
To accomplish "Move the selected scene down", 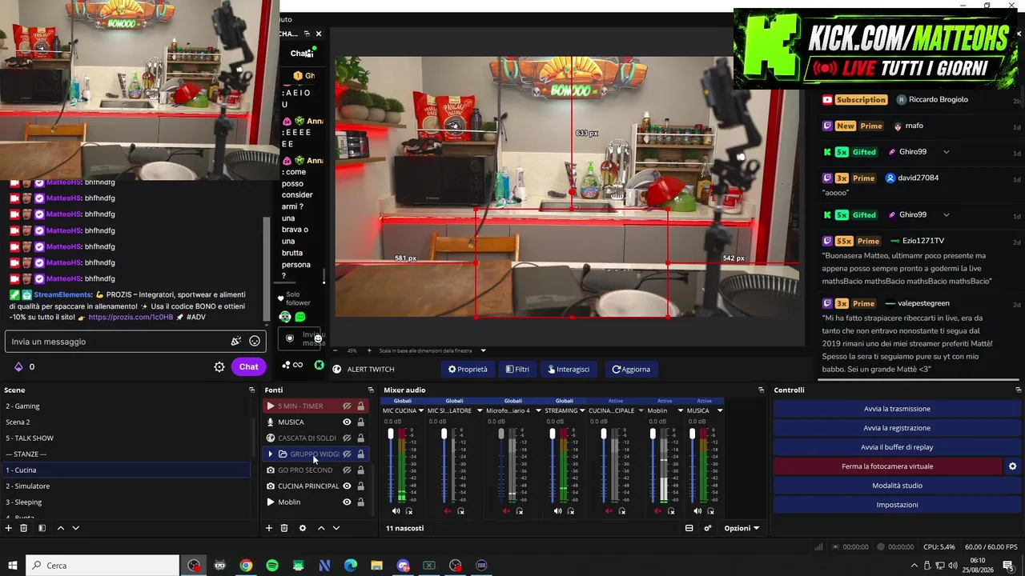I will (76, 528).
